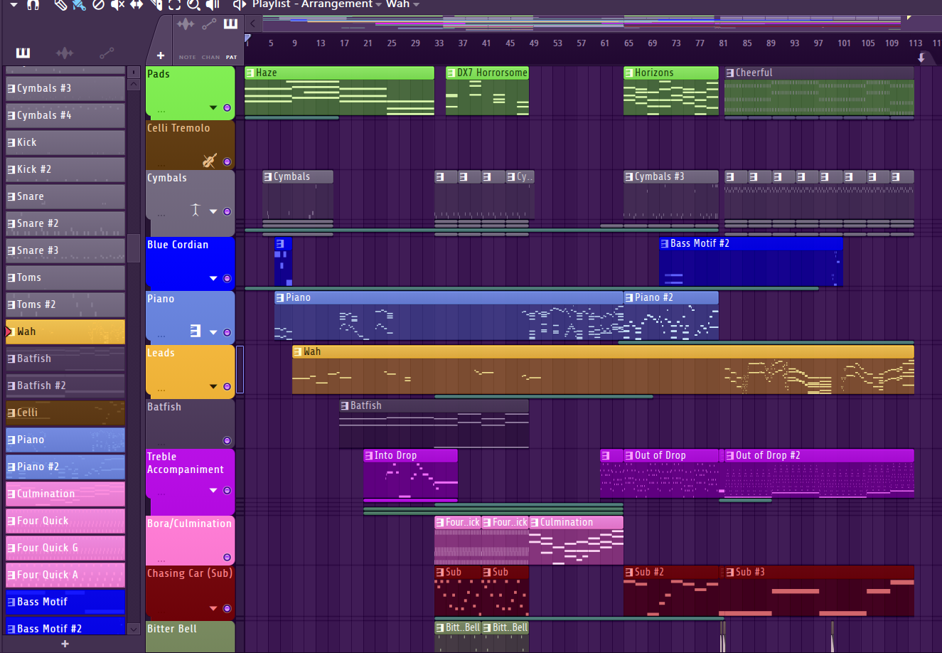Screen dimensions: 942x653
Task: Select the Zoom magnifier tool
Action: (x=193, y=4)
